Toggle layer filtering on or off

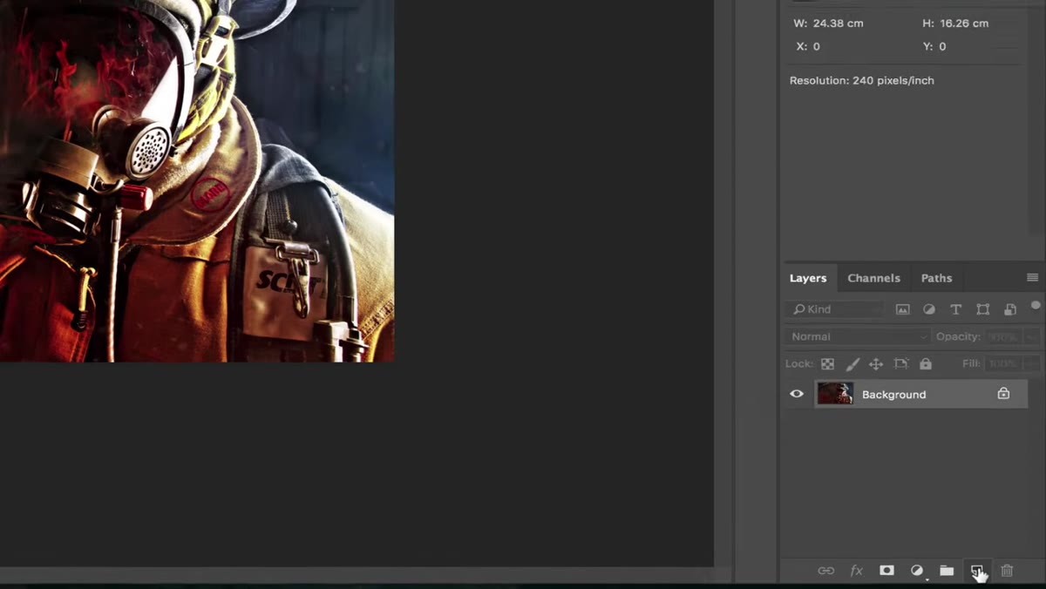click(x=1036, y=305)
